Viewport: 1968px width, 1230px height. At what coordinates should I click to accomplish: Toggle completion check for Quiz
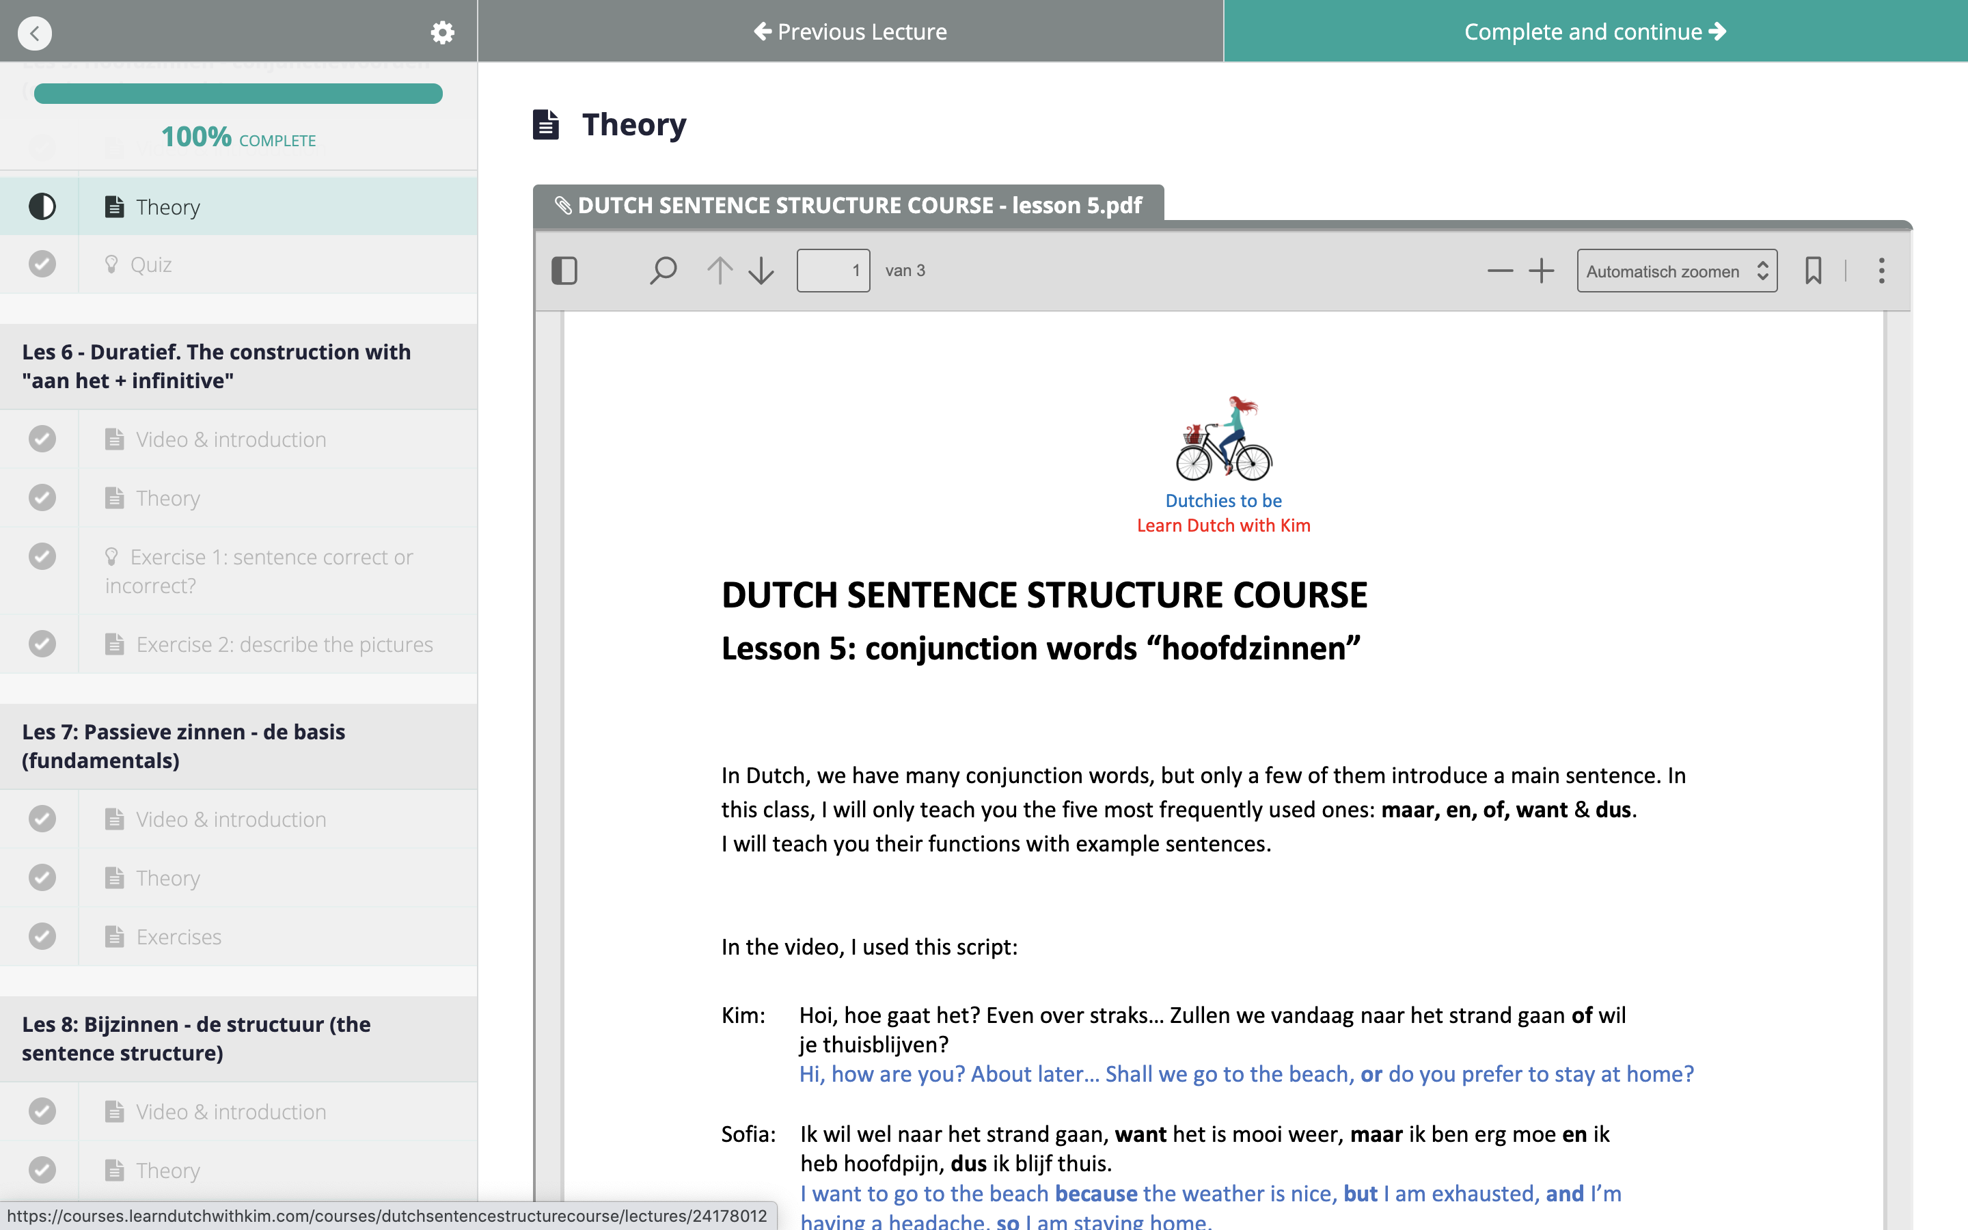click(x=42, y=264)
